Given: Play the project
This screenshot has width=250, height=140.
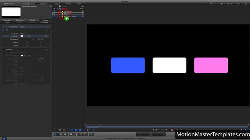Looking at the screenshot, I should pyautogui.click(x=166, y=130).
